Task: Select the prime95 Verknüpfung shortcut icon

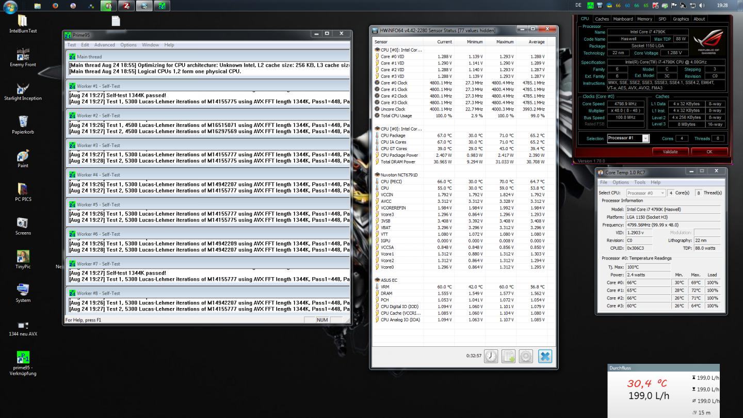Action: [23, 363]
